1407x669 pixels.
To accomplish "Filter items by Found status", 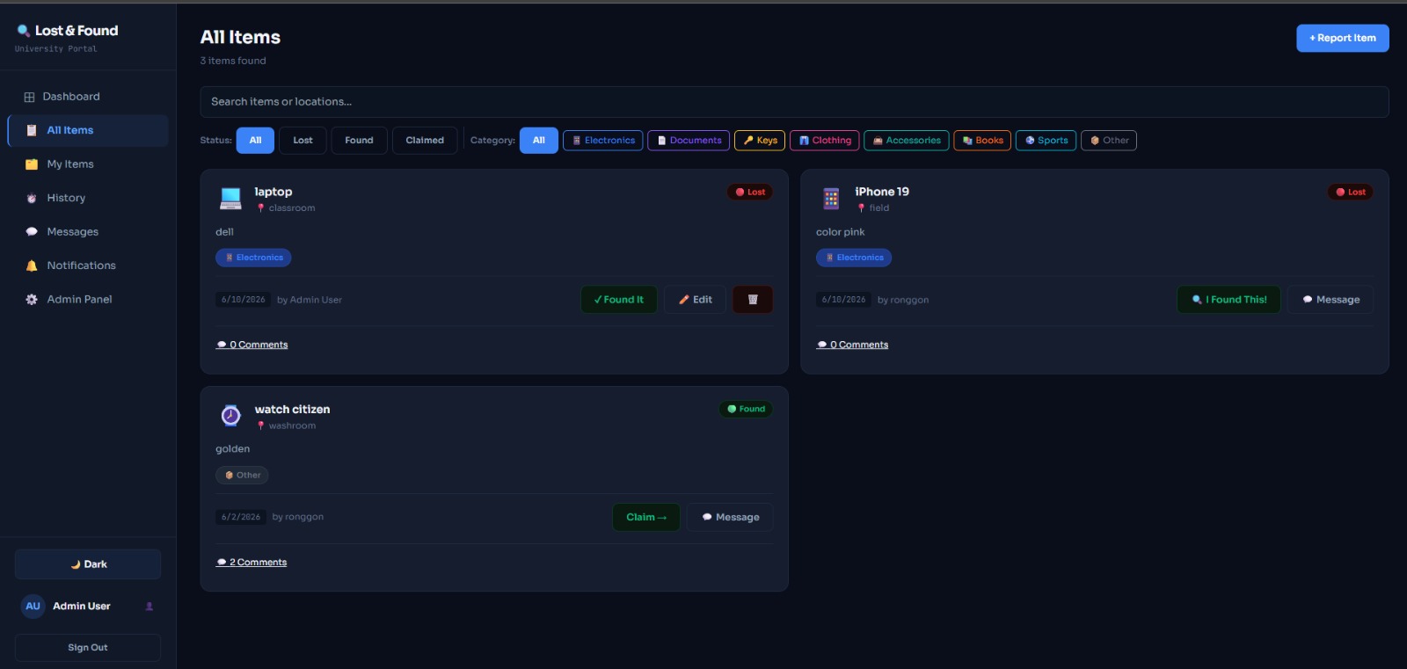I will 359,141.
